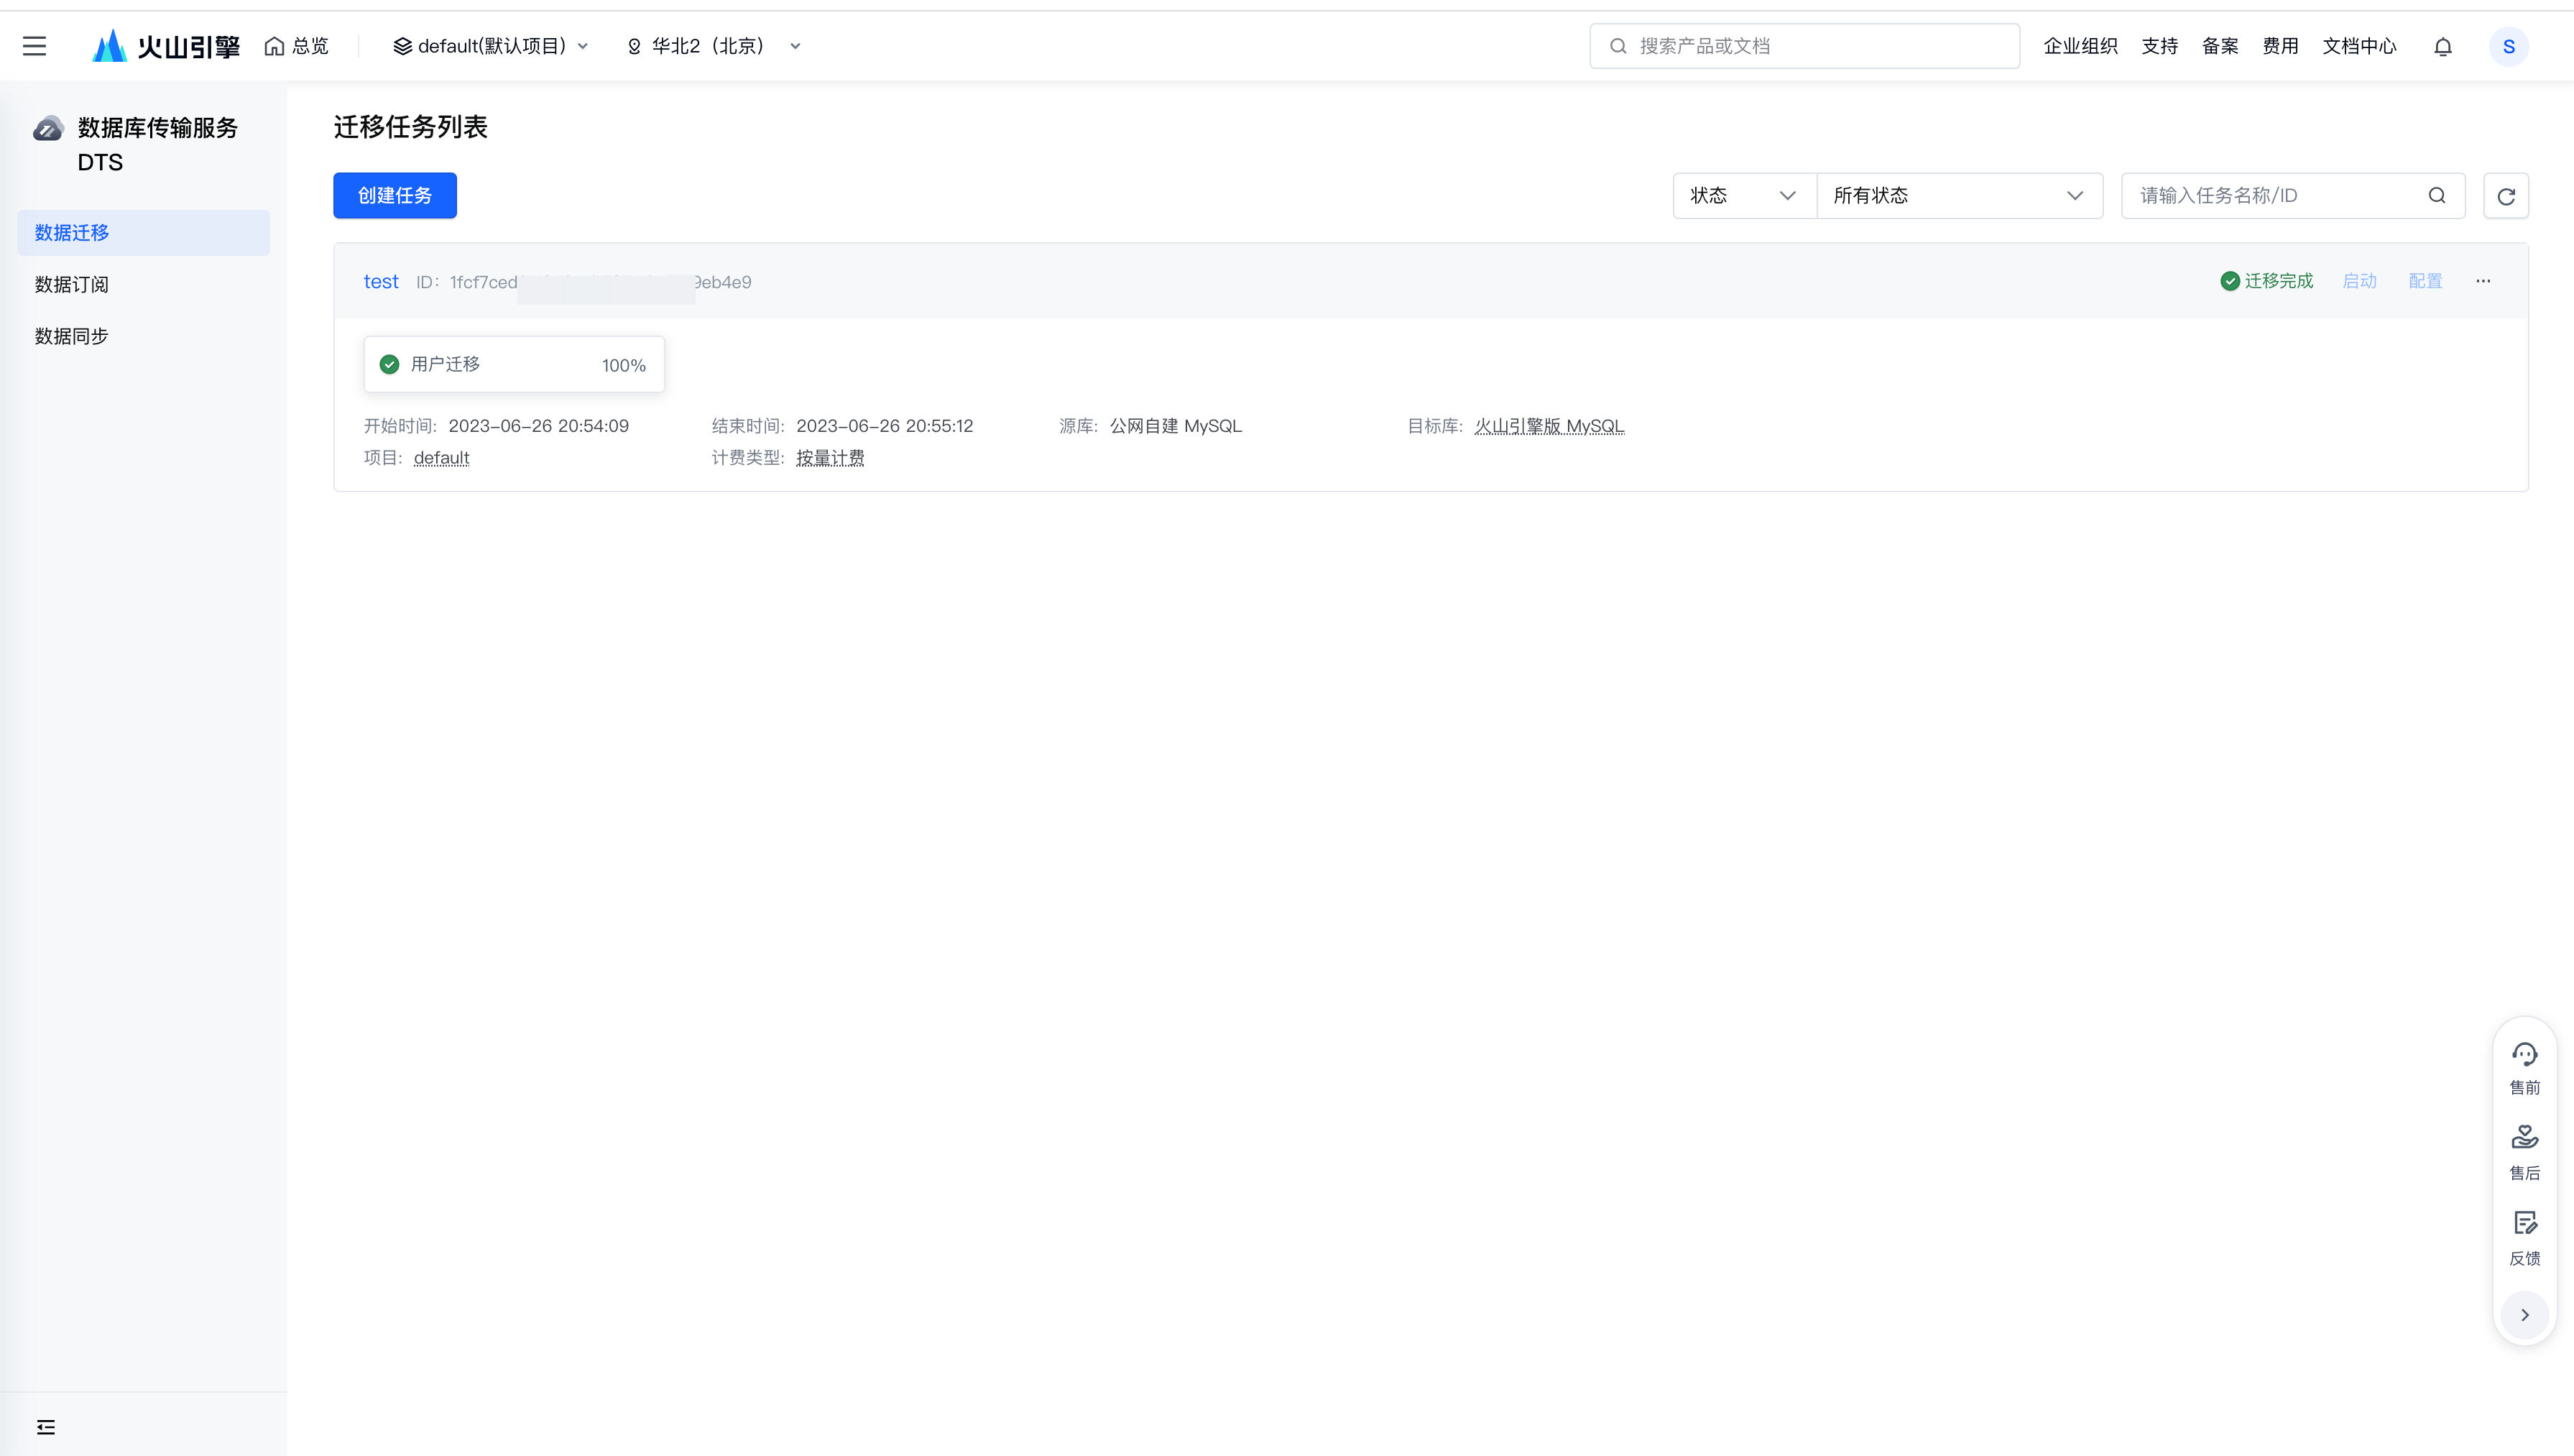Open the 反馈 feedback widget
The height and width of the screenshot is (1456, 2574).
[2525, 1239]
